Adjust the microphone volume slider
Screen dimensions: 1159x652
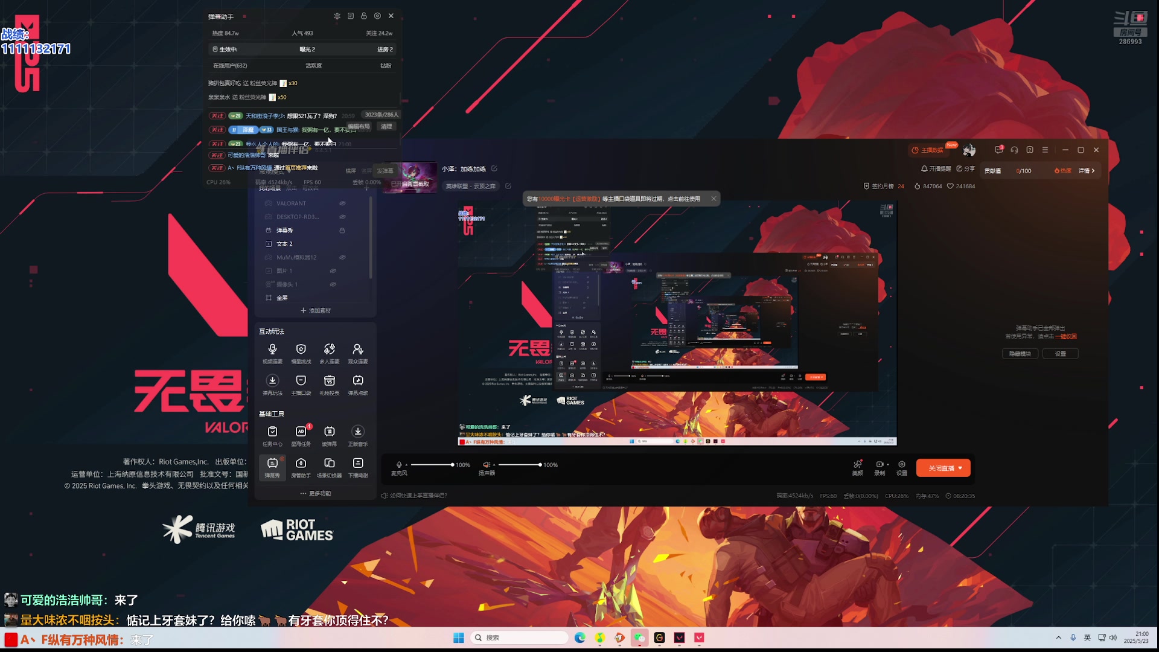pos(432,465)
